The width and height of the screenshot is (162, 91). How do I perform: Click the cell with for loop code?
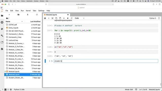point(106,31)
